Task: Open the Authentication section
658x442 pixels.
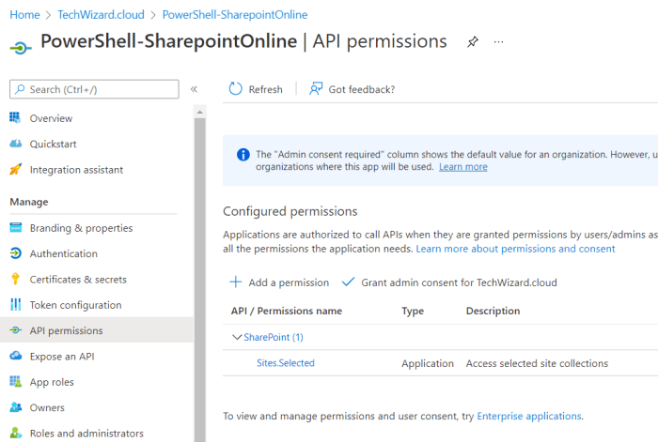Action: (x=63, y=253)
